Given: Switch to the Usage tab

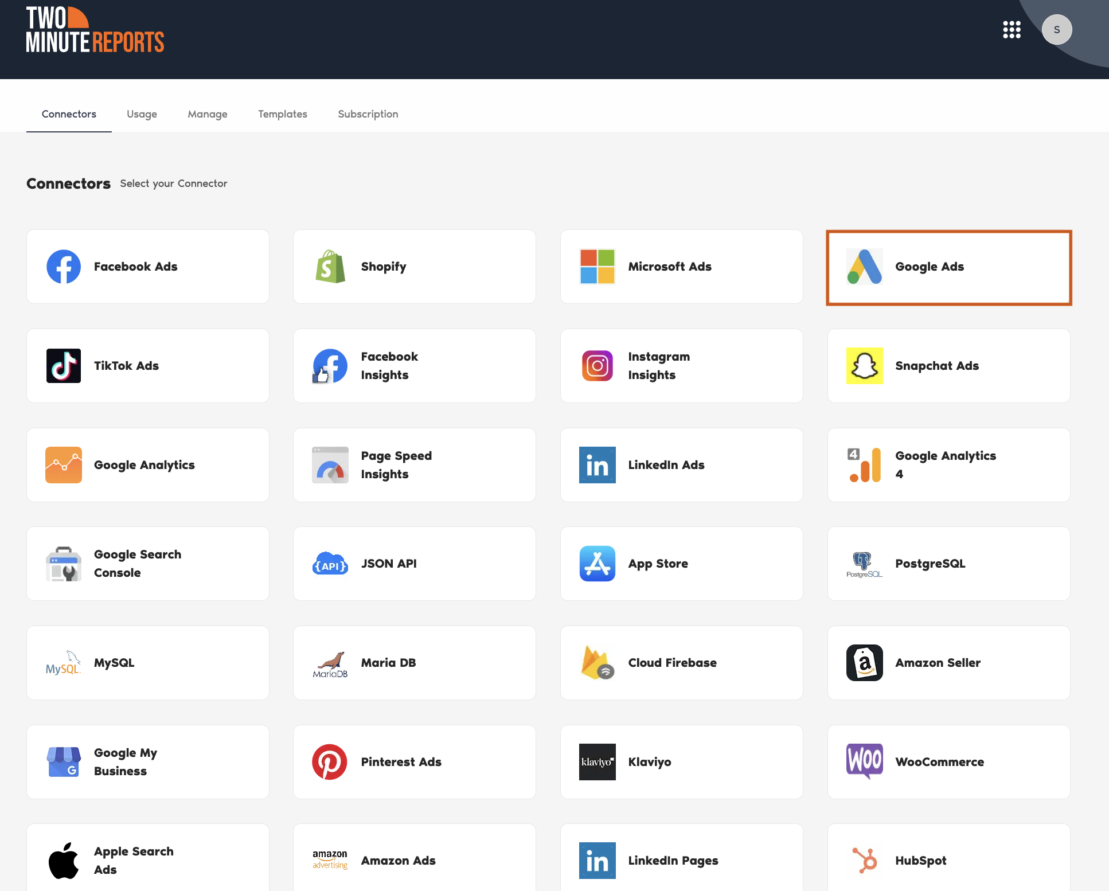Looking at the screenshot, I should 142,114.
